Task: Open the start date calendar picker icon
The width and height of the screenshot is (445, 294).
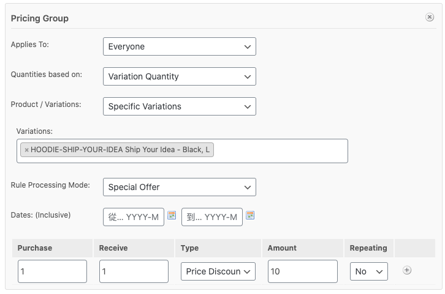Action: [x=172, y=215]
